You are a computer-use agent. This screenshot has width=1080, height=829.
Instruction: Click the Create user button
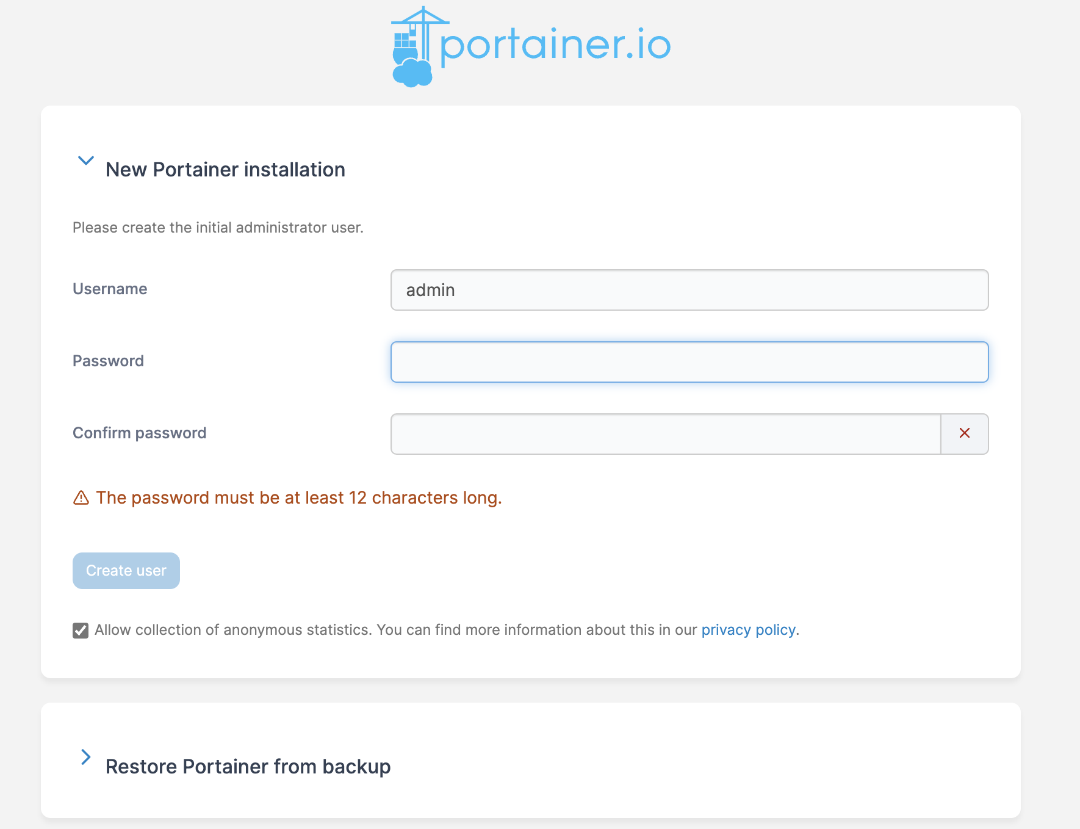(126, 571)
